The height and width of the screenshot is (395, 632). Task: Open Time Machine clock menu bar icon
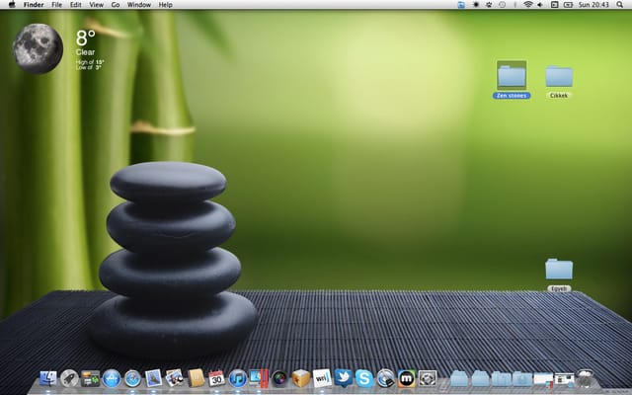pyautogui.click(x=503, y=5)
